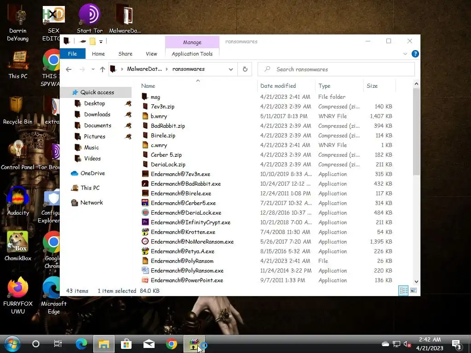The width and height of the screenshot is (471, 353).
Task: Open recent locations dropdown arrow
Action: (x=93, y=69)
